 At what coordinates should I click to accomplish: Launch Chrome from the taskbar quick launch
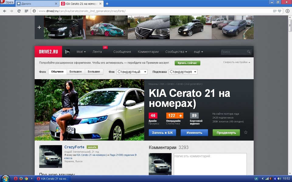(x=26, y=179)
